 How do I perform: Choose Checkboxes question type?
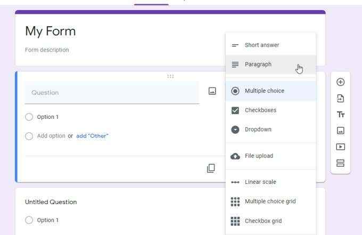[x=270, y=110]
